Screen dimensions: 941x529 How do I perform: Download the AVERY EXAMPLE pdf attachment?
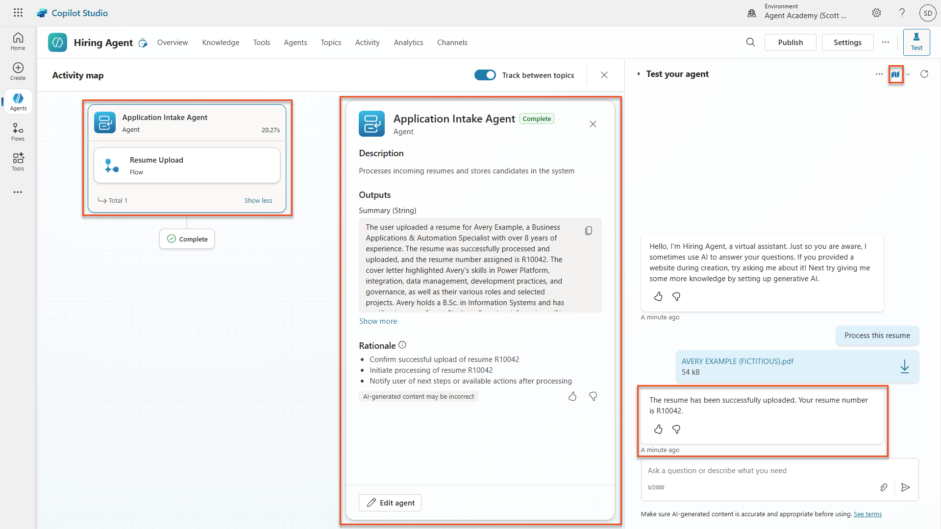(x=904, y=366)
